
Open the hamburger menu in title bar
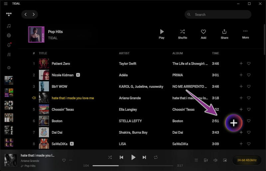tap(6, 4)
